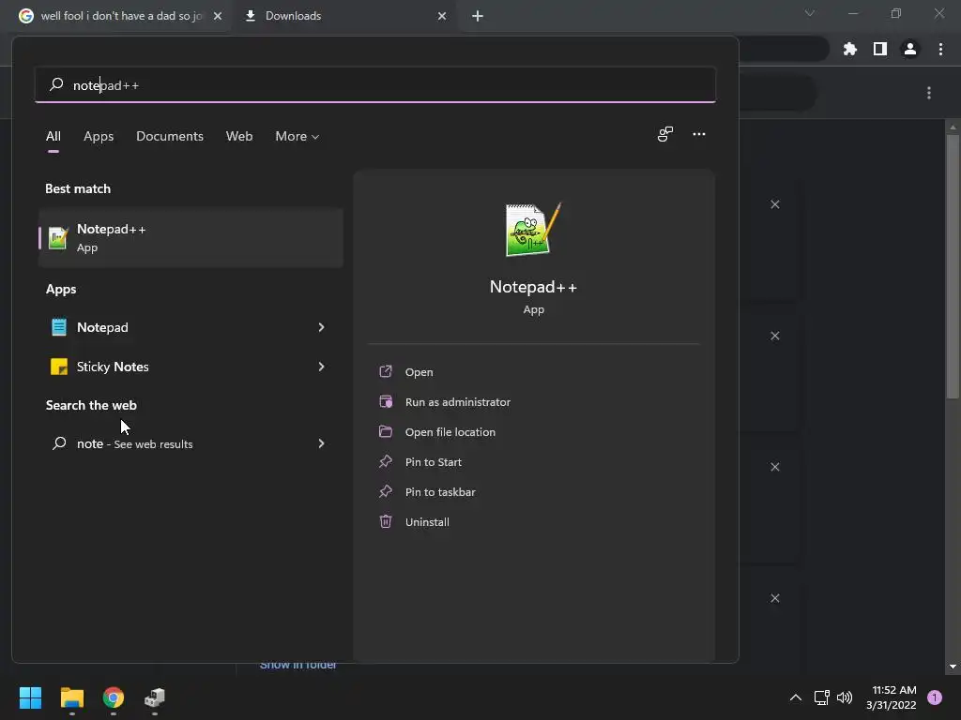This screenshot has width=961, height=720.
Task: Open Chrome tab search dropdown arrow
Action: 810,13
